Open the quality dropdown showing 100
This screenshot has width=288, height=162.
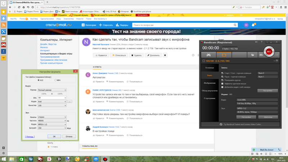52,105
